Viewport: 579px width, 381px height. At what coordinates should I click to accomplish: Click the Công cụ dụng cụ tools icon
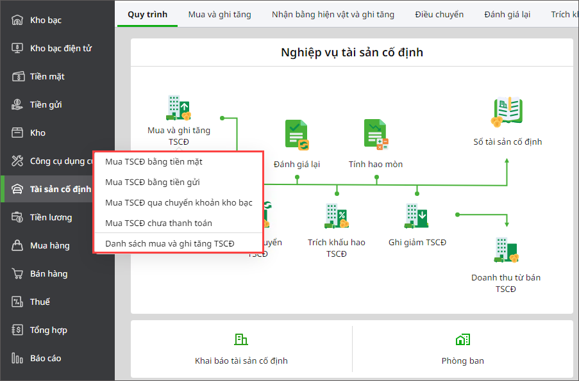click(x=17, y=161)
